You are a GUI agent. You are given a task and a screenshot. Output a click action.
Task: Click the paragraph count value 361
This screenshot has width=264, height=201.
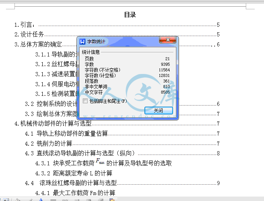tap(166, 81)
